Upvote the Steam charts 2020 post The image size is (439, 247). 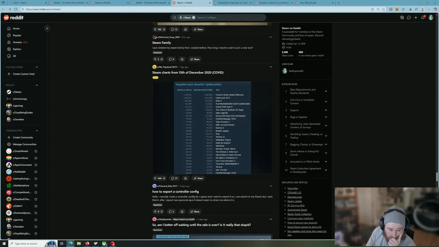(155, 178)
